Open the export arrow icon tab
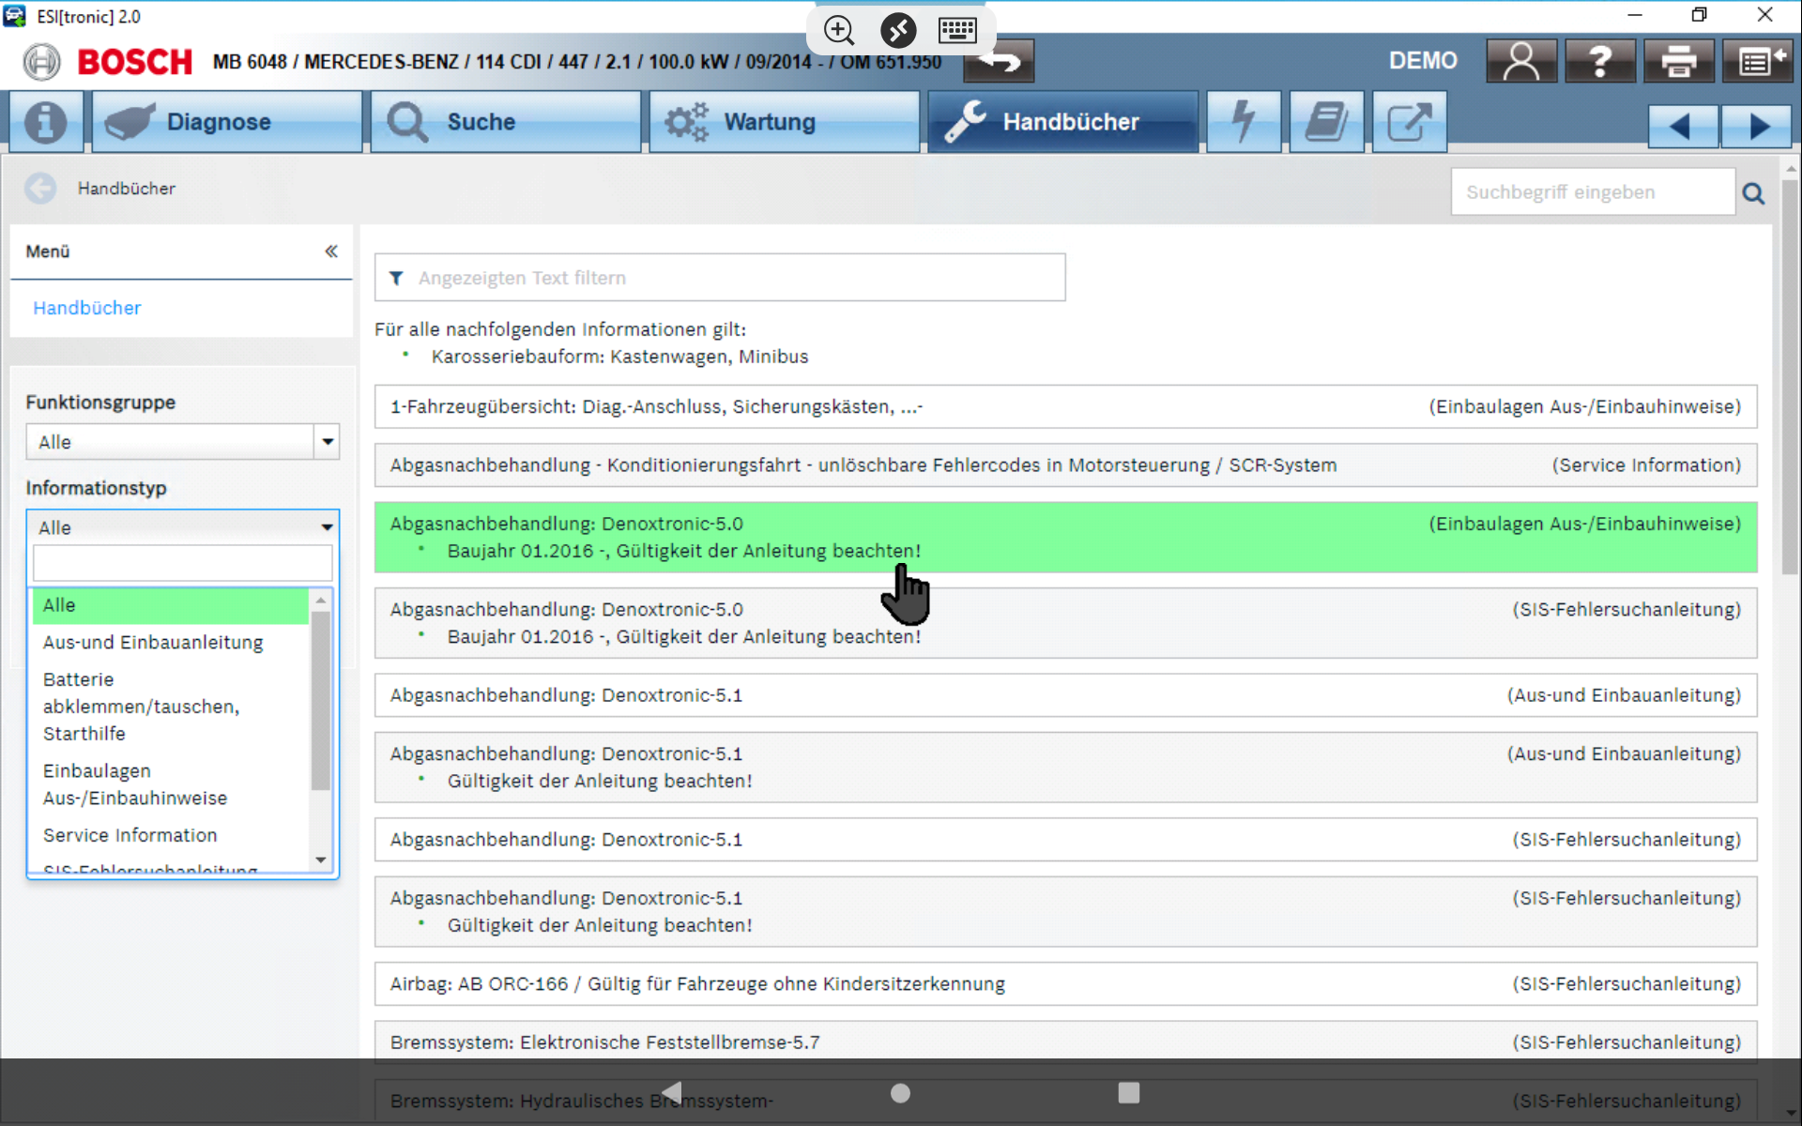The width and height of the screenshot is (1802, 1126). click(1409, 122)
